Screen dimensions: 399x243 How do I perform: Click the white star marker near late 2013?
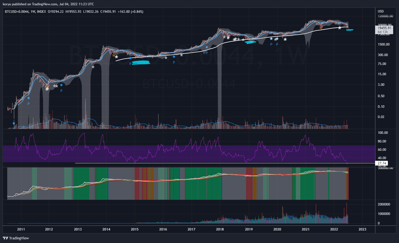(x=93, y=67)
